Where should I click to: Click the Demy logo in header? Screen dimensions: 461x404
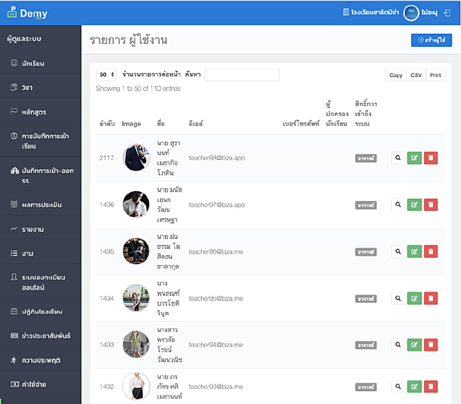27,13
